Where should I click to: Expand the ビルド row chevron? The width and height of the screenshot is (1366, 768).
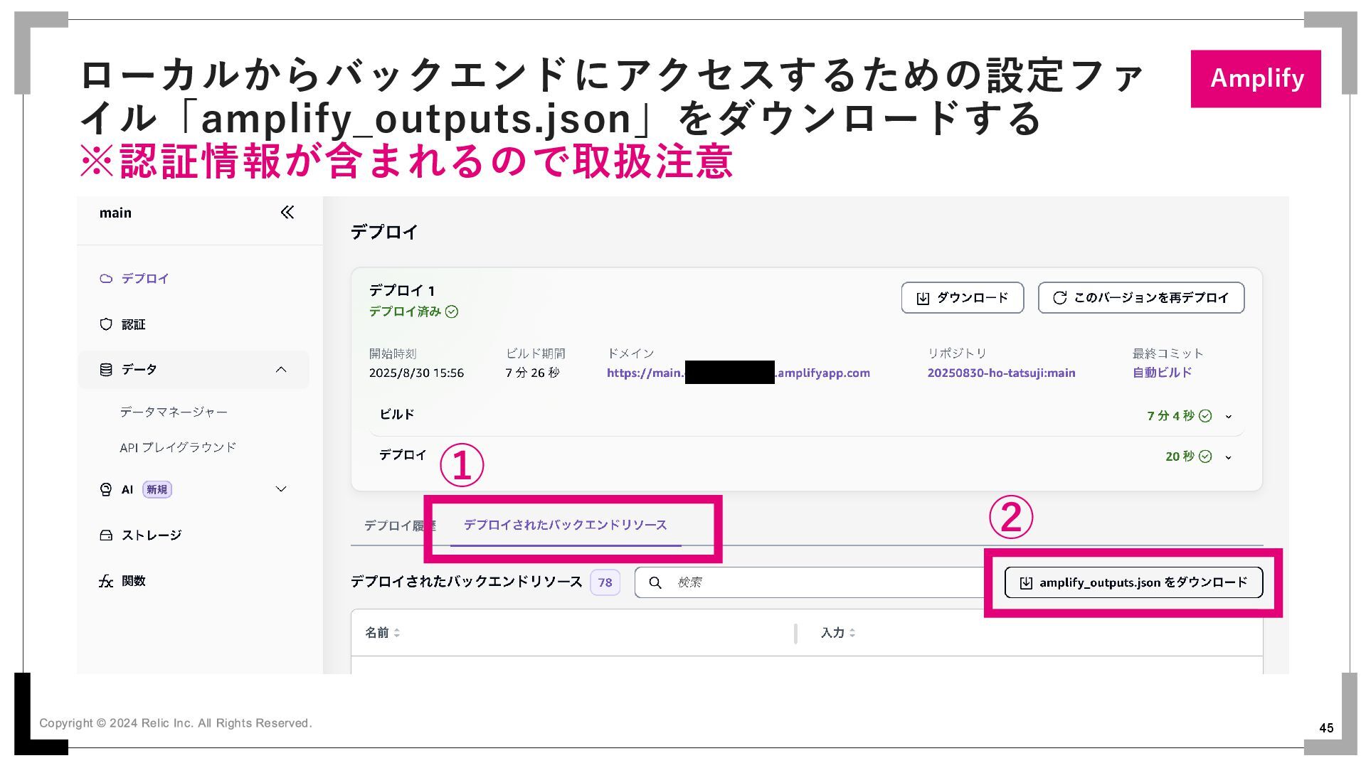[x=1228, y=417]
